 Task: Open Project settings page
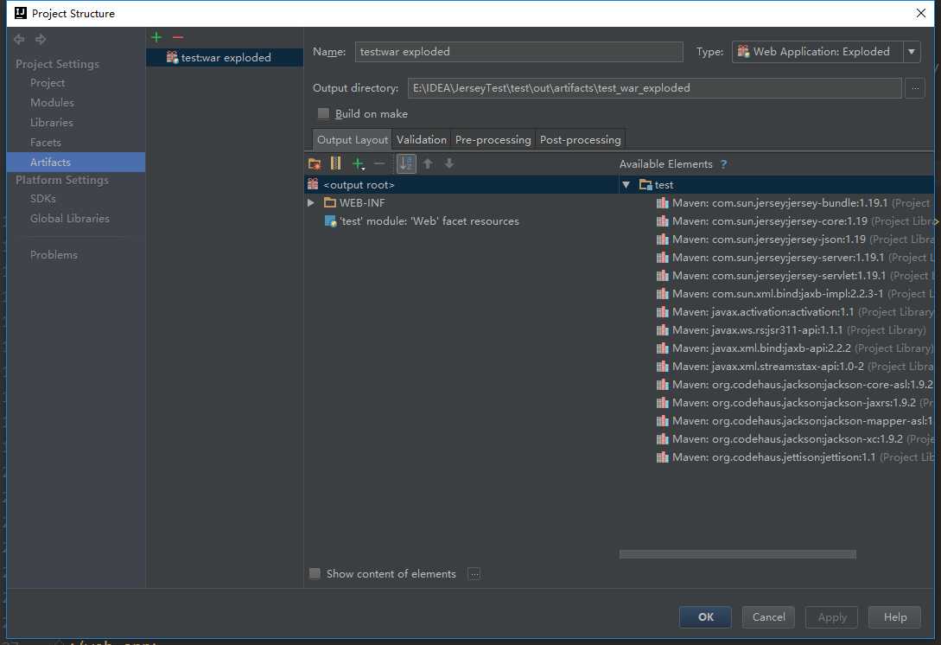pyautogui.click(x=48, y=83)
